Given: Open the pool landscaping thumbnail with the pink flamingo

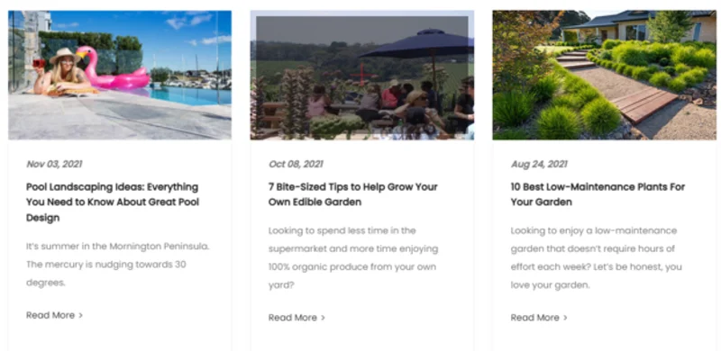Looking at the screenshot, I should click(120, 75).
